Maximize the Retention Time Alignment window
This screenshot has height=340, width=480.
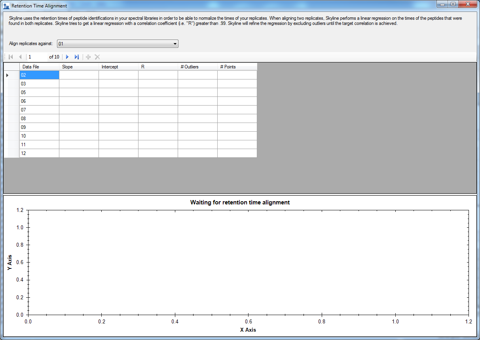(x=453, y=4)
